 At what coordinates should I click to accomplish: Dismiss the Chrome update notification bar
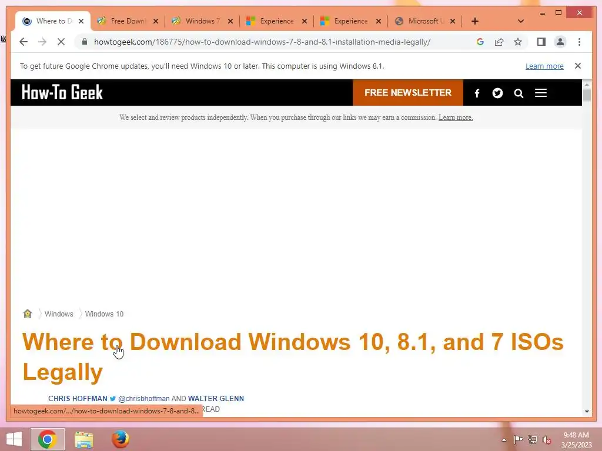click(x=578, y=66)
